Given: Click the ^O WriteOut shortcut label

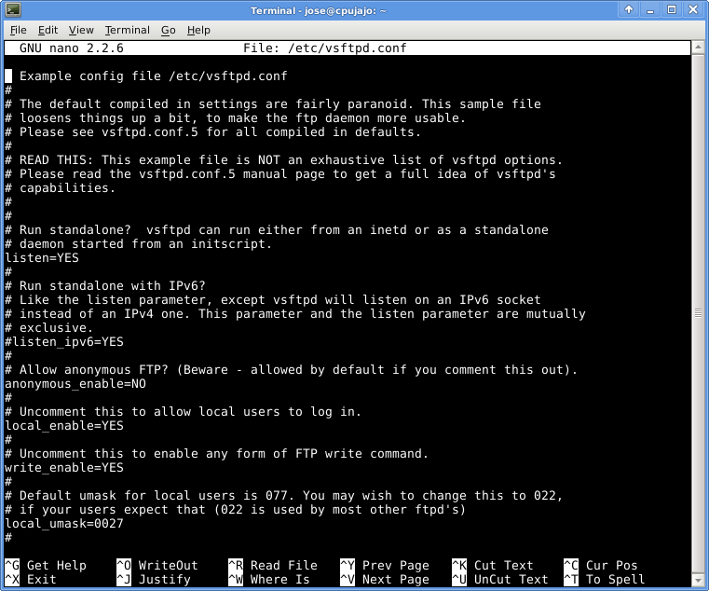Looking at the screenshot, I should click(x=157, y=565).
